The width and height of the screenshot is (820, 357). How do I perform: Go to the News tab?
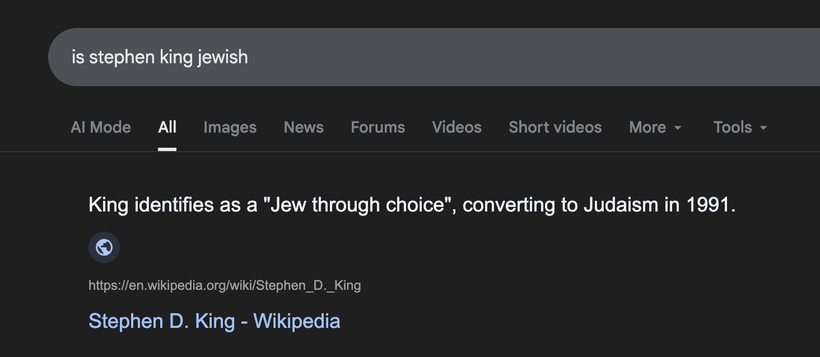pos(304,128)
